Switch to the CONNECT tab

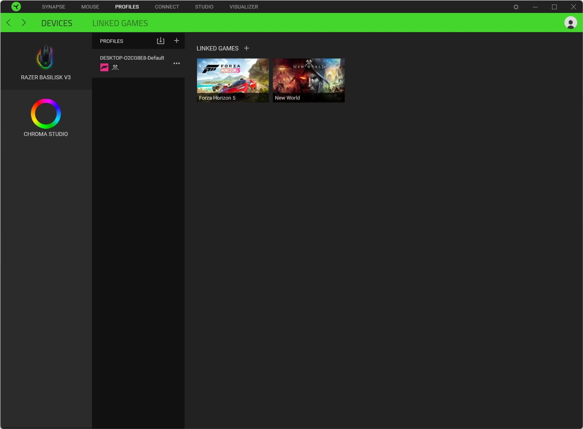[167, 7]
